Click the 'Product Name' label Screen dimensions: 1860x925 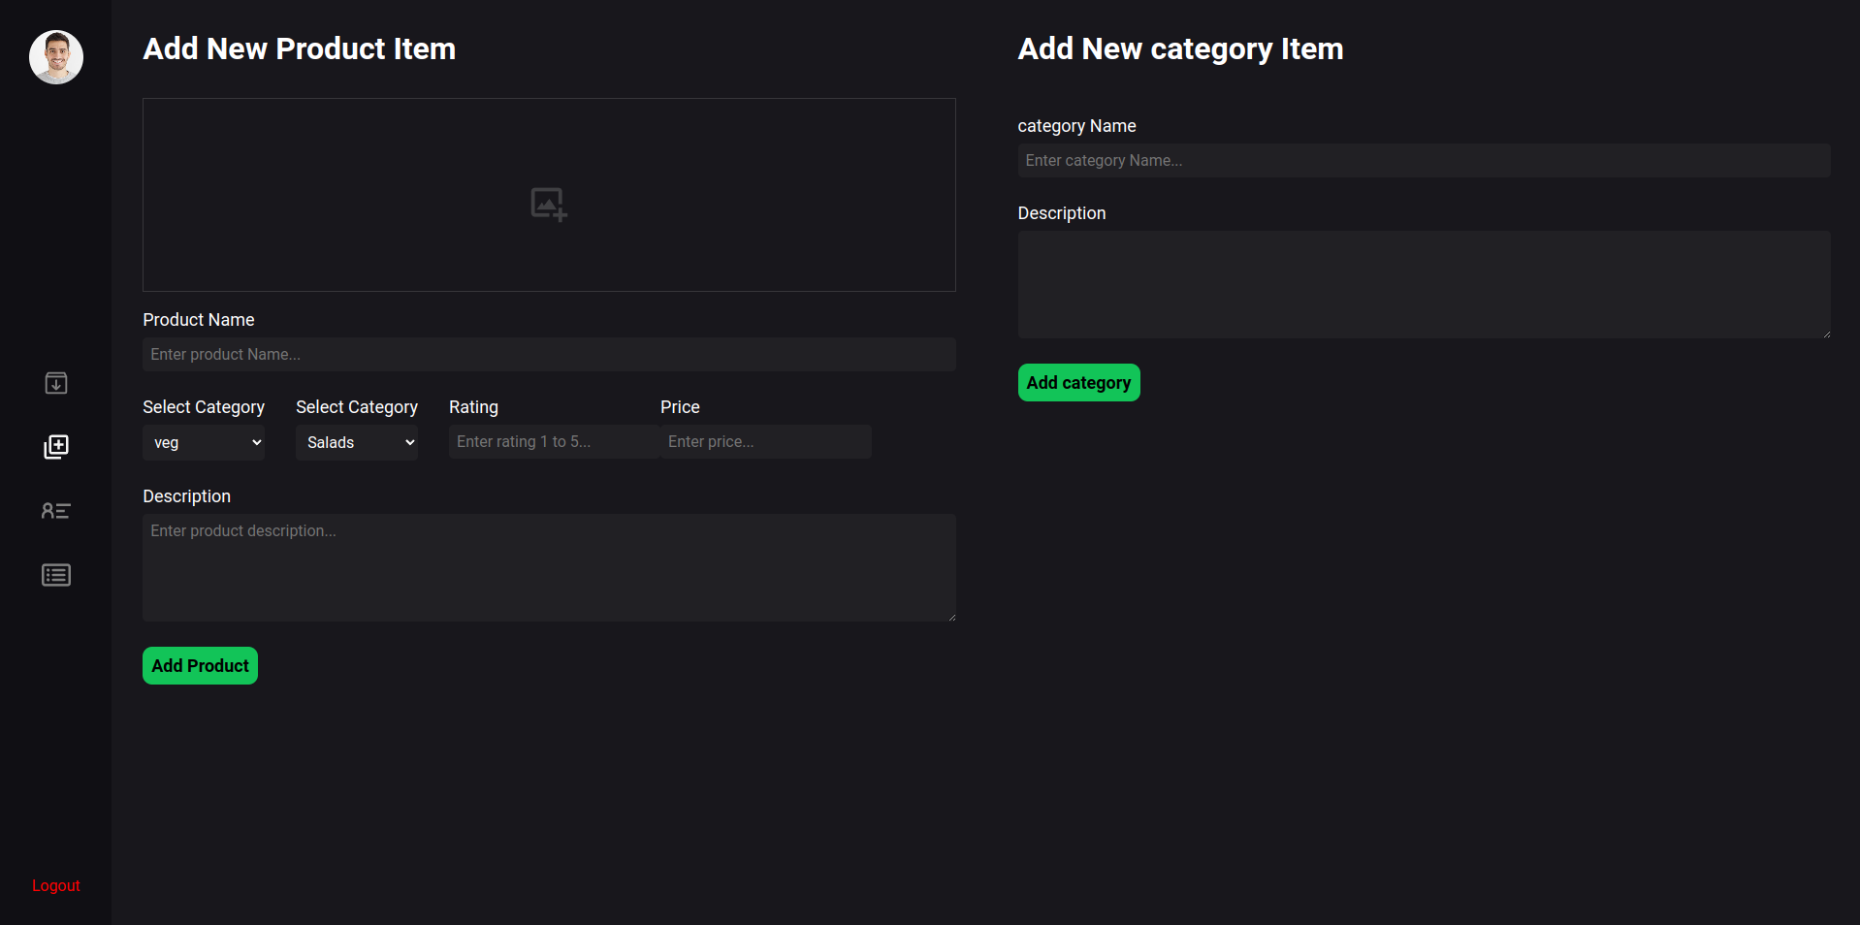pos(199,320)
